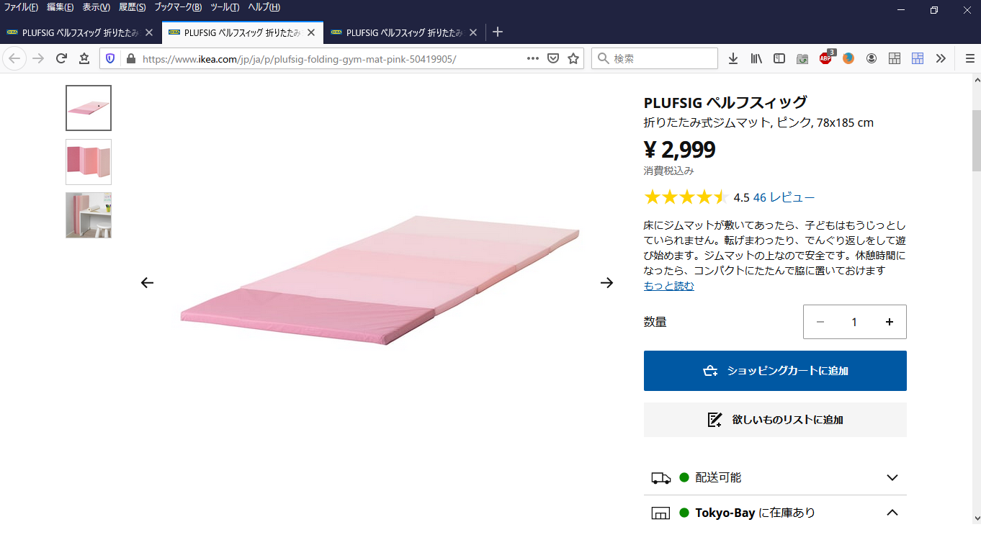Click the 検索 search field
Screen dimensions: 981x540
coord(655,58)
